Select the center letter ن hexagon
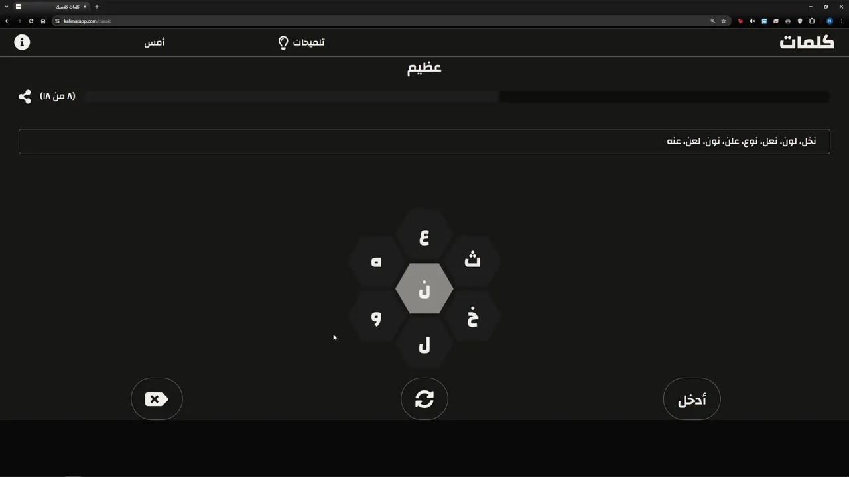 pos(424,290)
